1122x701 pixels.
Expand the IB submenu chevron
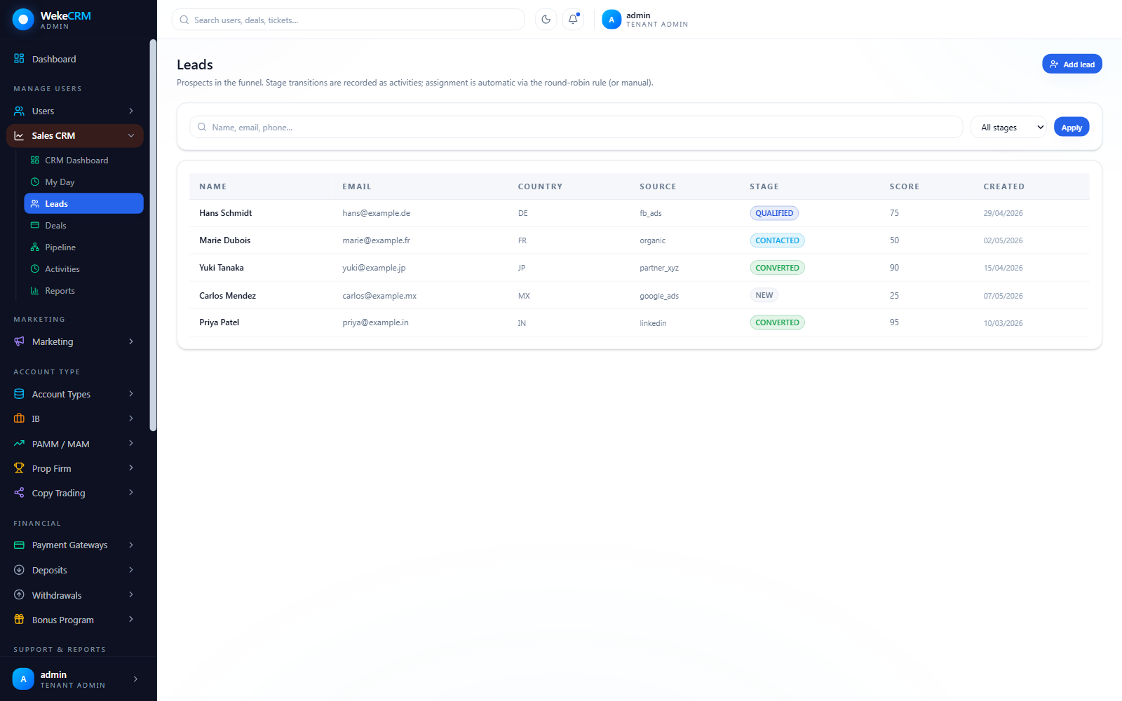click(x=131, y=418)
